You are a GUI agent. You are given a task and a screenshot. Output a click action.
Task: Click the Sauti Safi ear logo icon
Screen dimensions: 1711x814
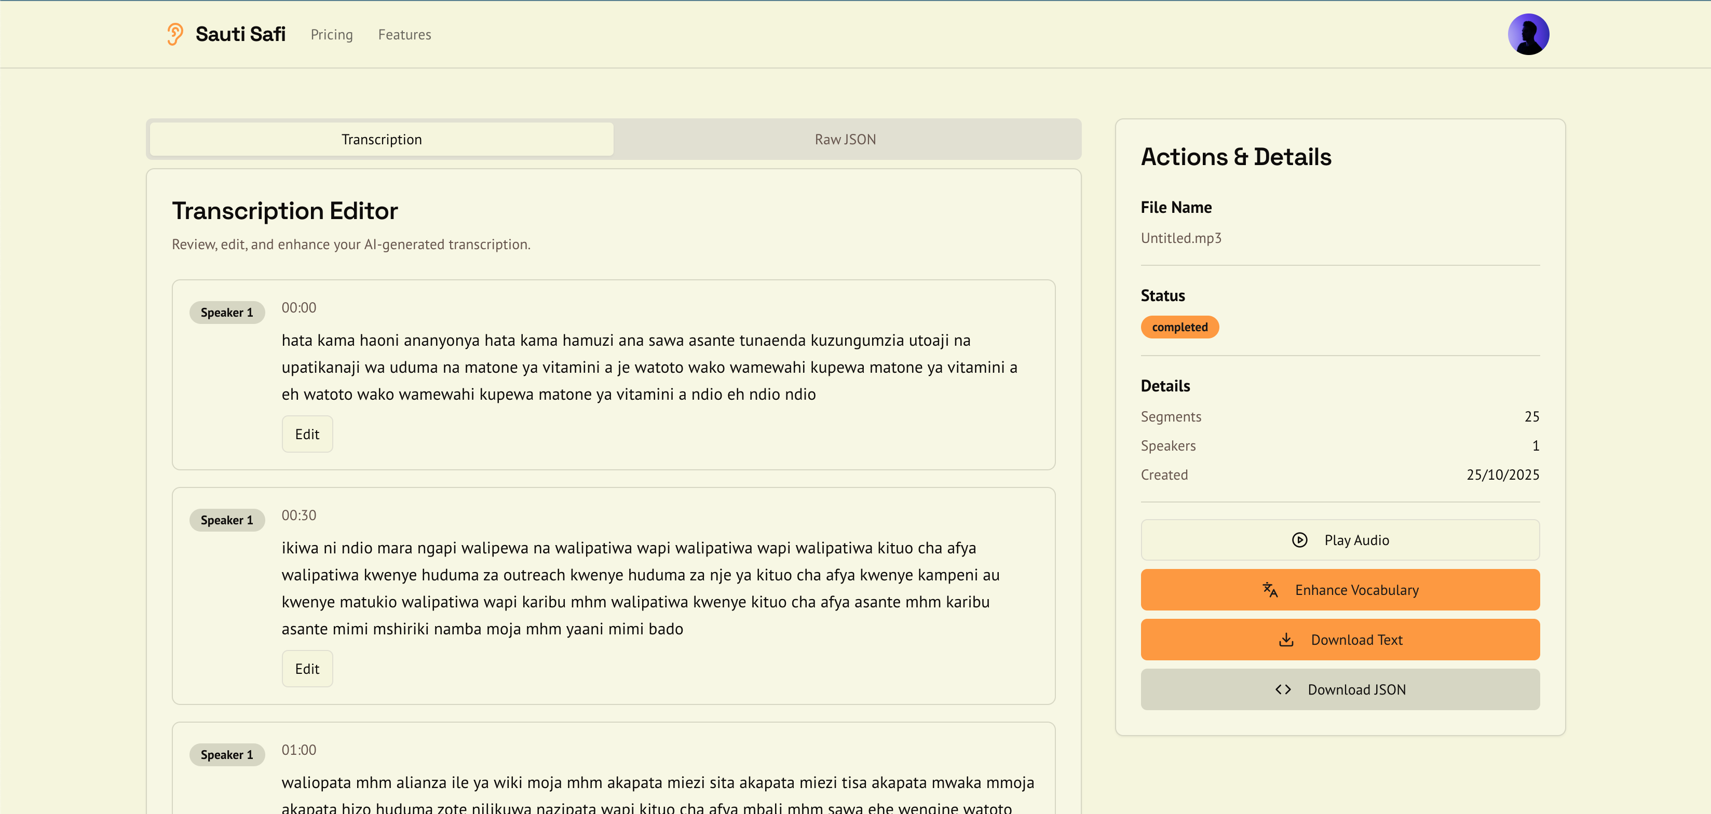(175, 34)
